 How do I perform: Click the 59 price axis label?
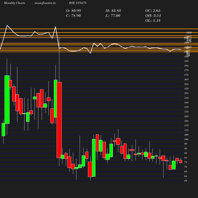pyautogui.click(x=186, y=181)
